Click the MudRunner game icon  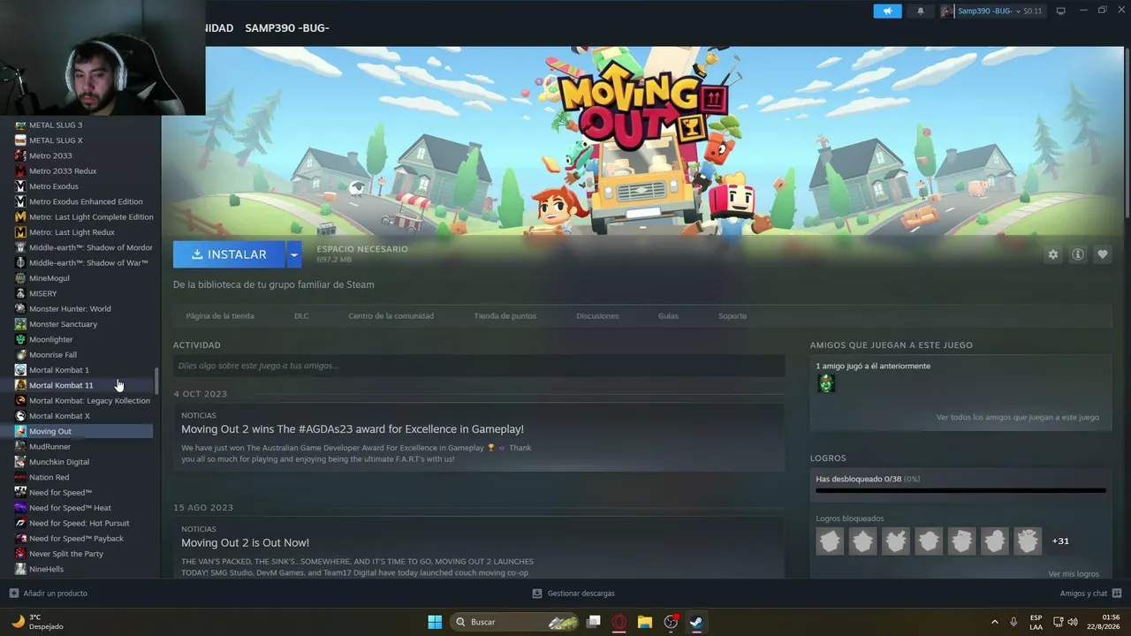click(x=20, y=447)
